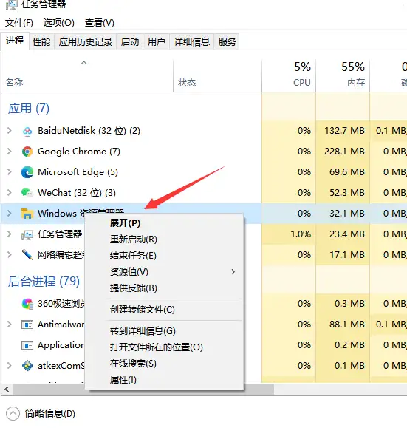Select the 进程 tab
The height and width of the screenshot is (428, 407).
point(15,41)
